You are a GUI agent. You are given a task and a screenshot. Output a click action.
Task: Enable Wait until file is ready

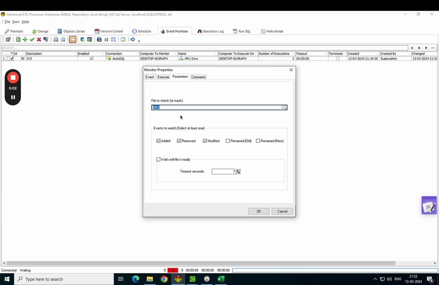[x=158, y=159]
